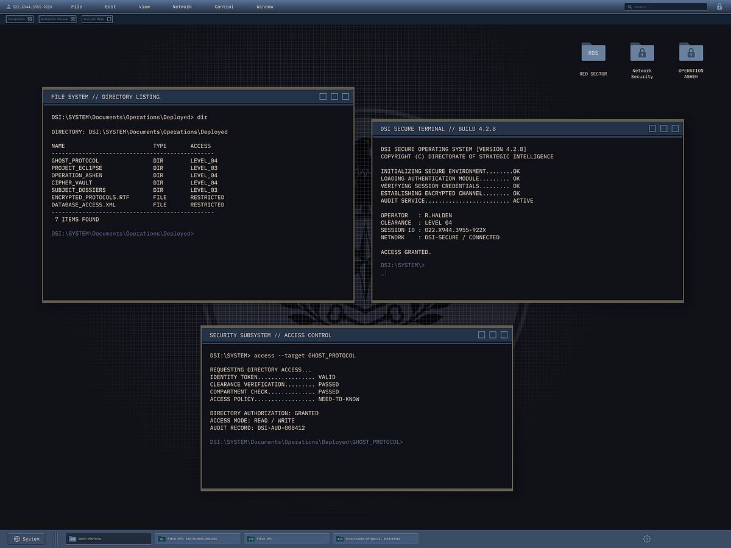
Task: Enable the Encrypt Data checkbox
Action: 109,19
